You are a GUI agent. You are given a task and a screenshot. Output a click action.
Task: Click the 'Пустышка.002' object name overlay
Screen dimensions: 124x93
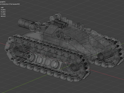click(15, 4)
